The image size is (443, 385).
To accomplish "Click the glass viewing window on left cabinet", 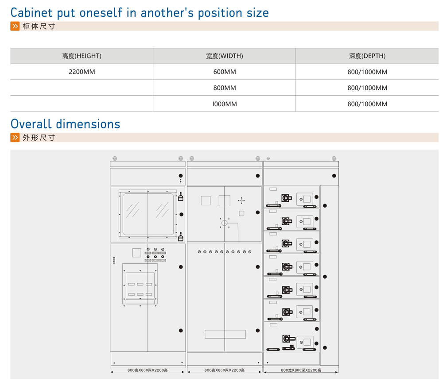I will [148, 214].
